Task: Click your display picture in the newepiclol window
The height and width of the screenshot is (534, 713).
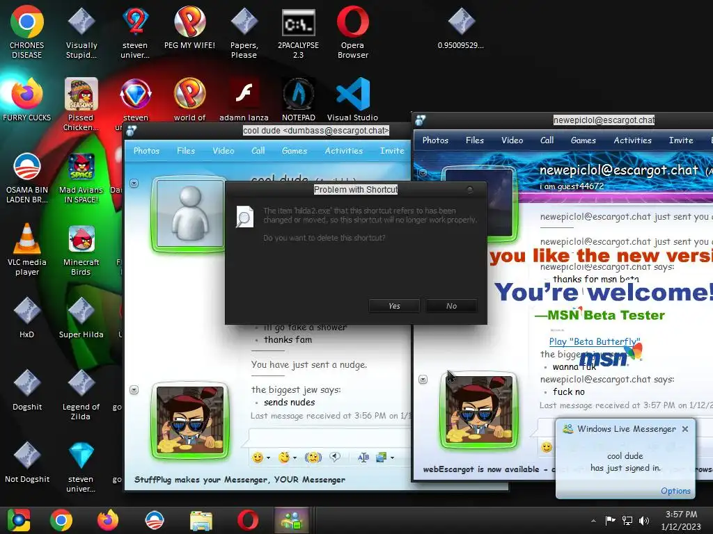Action: click(x=479, y=410)
